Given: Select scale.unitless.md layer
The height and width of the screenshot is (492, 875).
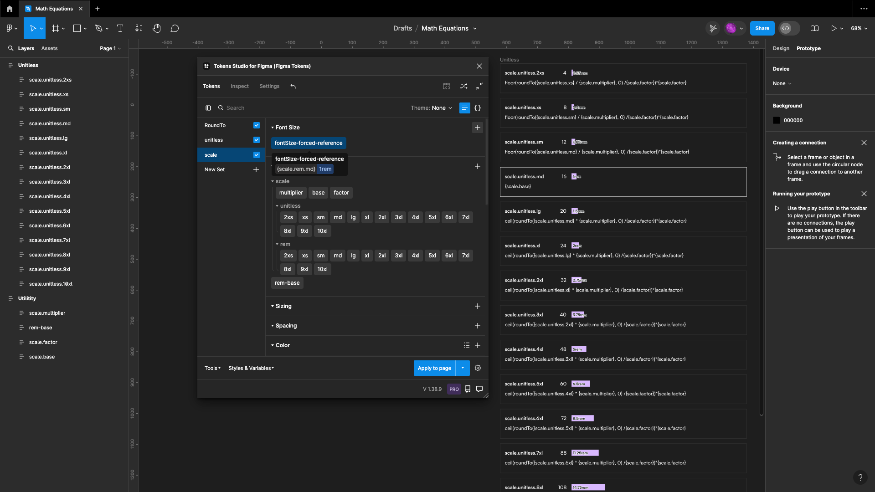Looking at the screenshot, I should click(50, 123).
